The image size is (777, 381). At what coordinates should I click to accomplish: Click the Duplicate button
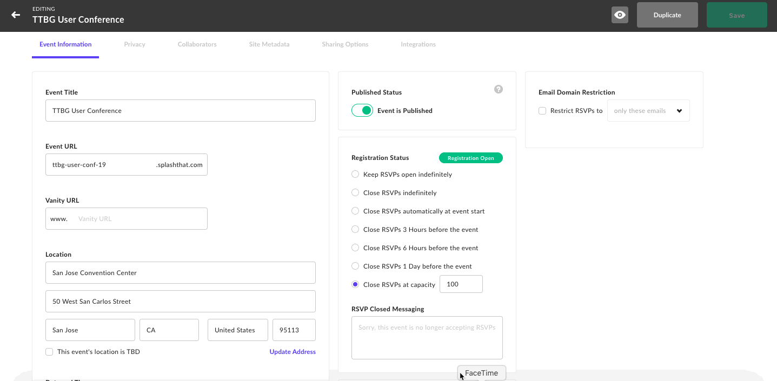pos(667,15)
